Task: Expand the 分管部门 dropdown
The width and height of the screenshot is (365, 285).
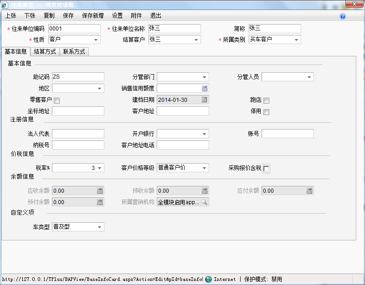Action: (x=204, y=77)
